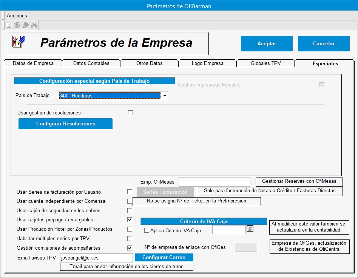Check Usar Series de facturación por Usuario

[130, 192]
